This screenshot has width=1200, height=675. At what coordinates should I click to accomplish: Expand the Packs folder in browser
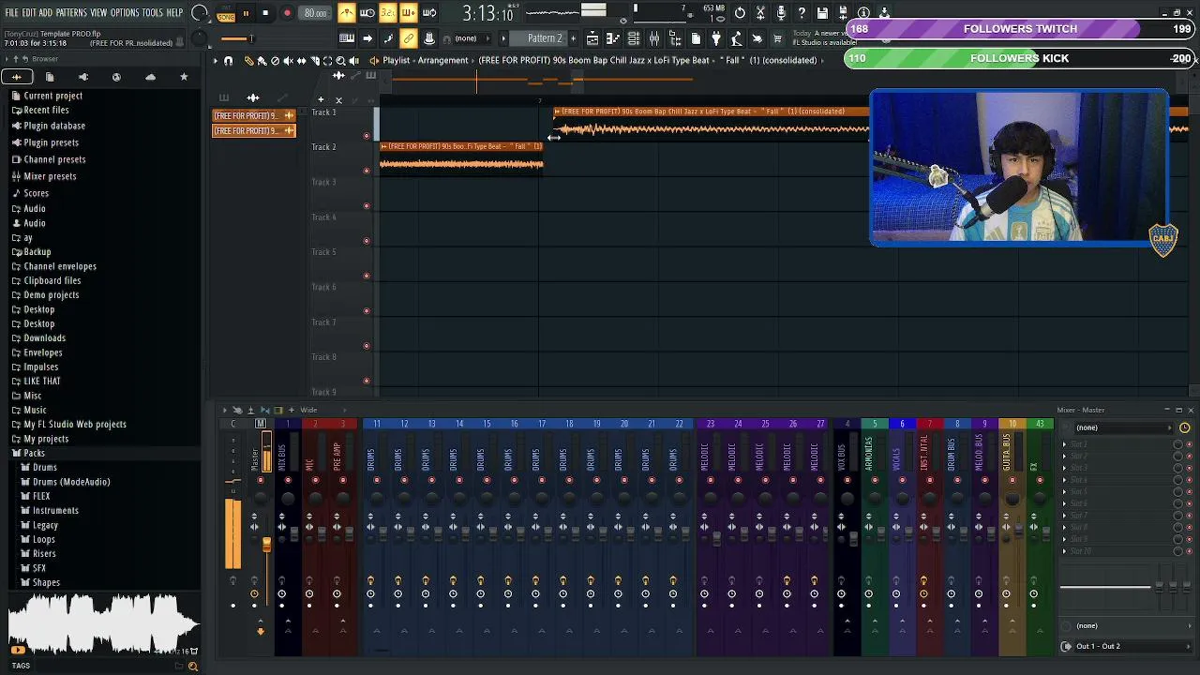[34, 453]
